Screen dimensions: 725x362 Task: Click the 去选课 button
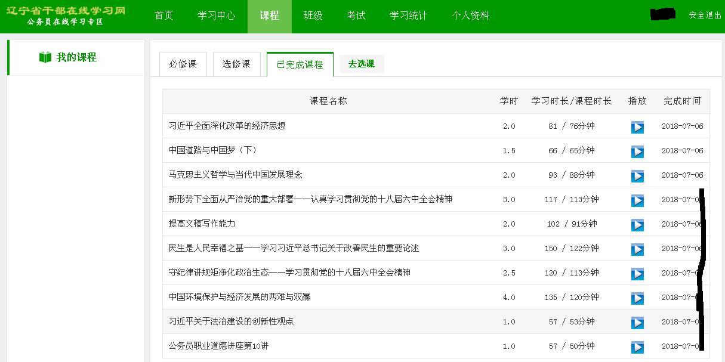tap(362, 64)
